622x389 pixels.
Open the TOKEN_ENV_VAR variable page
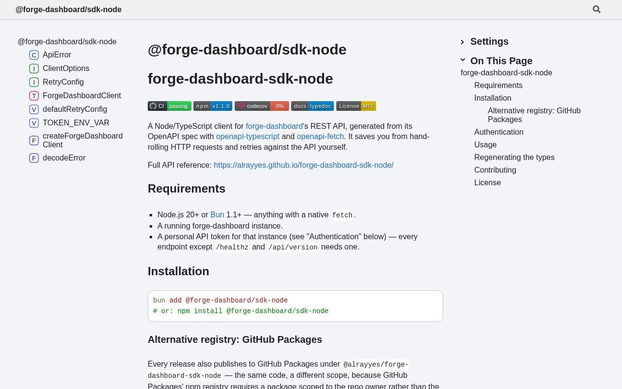[x=76, y=123]
